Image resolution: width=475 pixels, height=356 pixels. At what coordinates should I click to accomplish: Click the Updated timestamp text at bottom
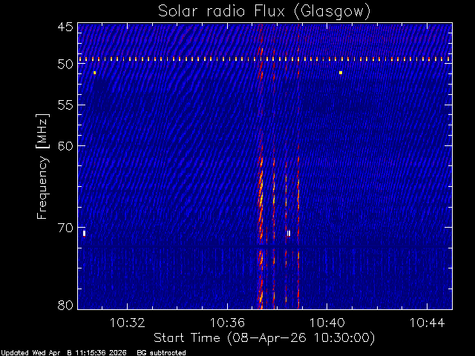tap(64, 353)
